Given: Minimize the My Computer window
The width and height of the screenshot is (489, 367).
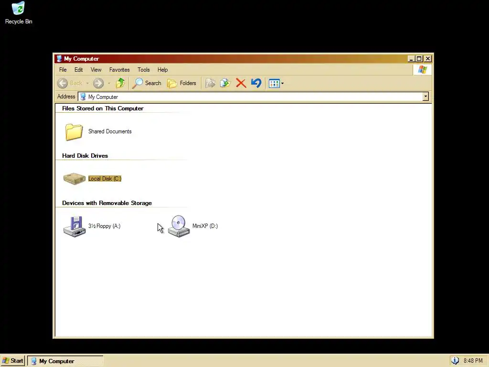Looking at the screenshot, I should click(411, 59).
